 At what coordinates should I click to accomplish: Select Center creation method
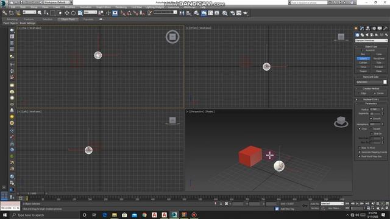(x=375, y=93)
